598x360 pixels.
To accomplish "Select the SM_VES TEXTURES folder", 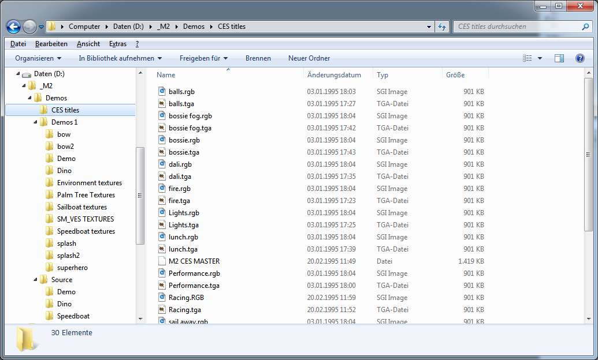I will [x=86, y=219].
